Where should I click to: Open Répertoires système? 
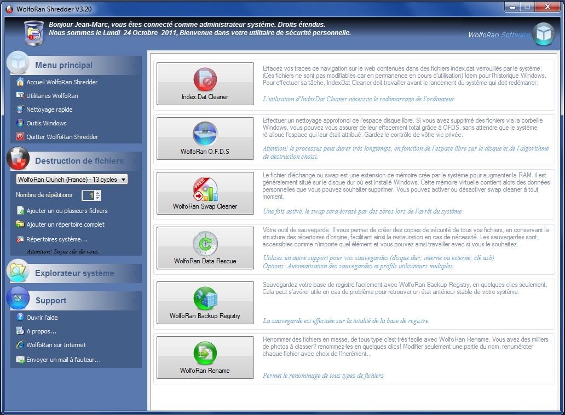[56, 239]
